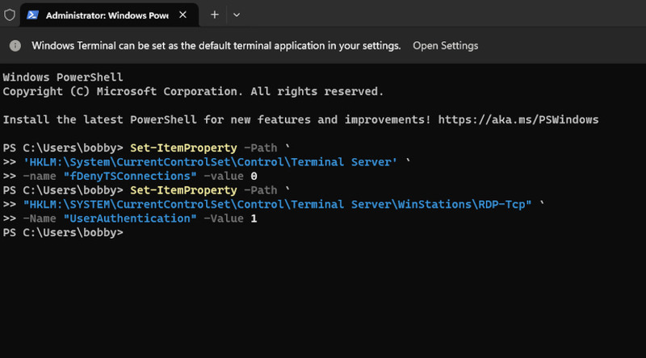Viewport: 646px width, 358px height.
Task: Click the Windows PowerShell header line
Action: (63, 77)
